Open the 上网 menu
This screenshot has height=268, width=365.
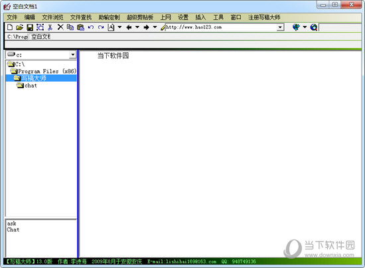165,17
